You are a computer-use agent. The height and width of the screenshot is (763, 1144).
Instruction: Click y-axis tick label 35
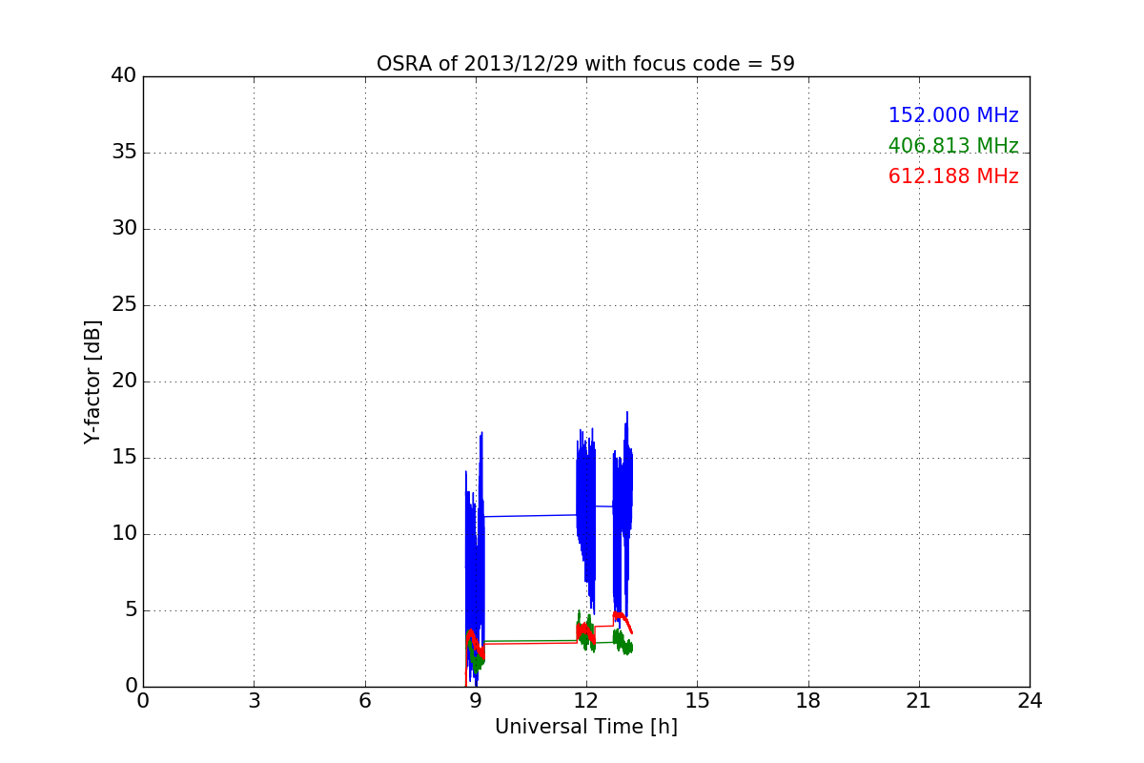124,153
